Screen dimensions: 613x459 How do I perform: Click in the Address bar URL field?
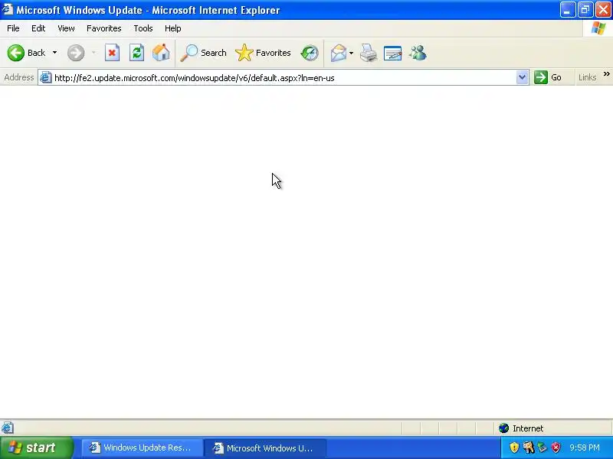[284, 78]
